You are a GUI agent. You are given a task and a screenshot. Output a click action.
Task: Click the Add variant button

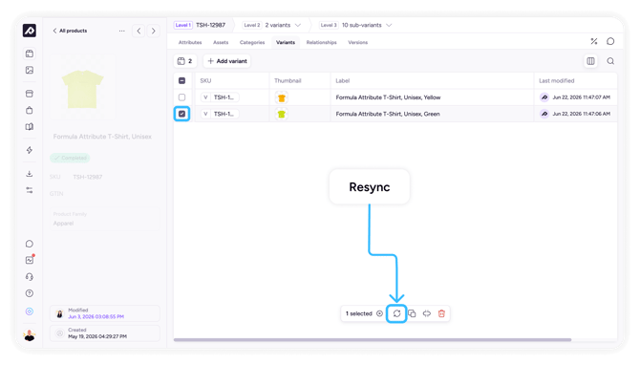click(227, 61)
